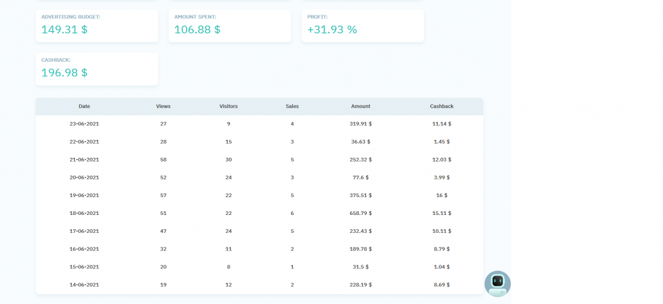Image resolution: width=663 pixels, height=304 pixels.
Task: Click the 21-06-2021 date cell
Action: [x=84, y=160]
